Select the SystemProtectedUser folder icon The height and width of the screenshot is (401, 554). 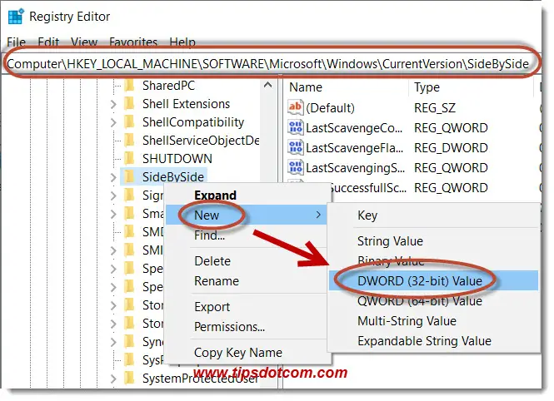[130, 379]
